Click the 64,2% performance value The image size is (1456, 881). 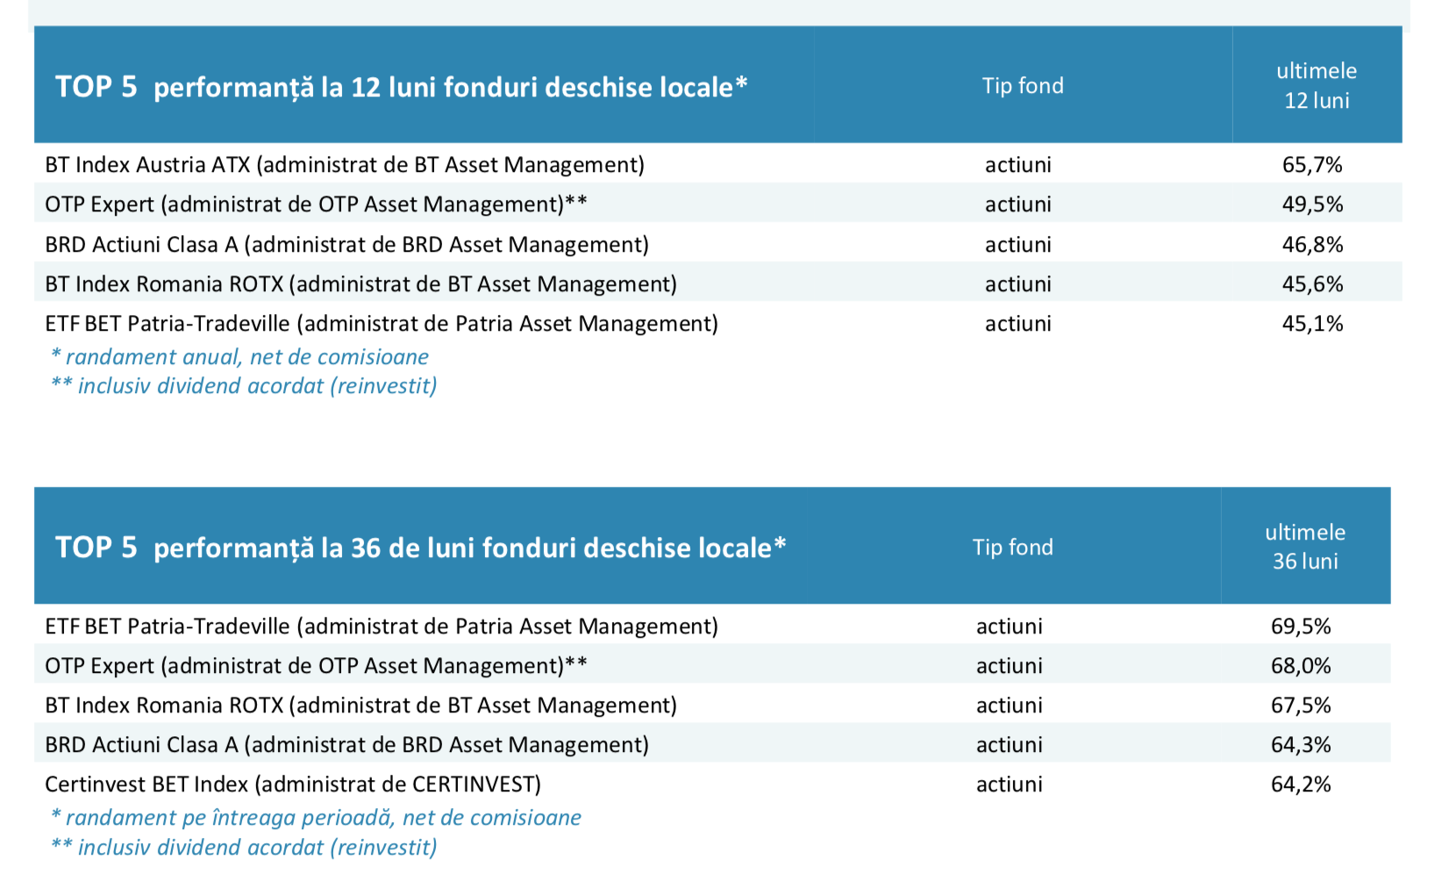point(1301,784)
